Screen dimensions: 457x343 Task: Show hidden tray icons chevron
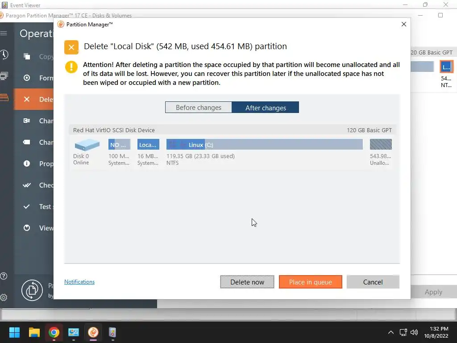tap(391, 332)
